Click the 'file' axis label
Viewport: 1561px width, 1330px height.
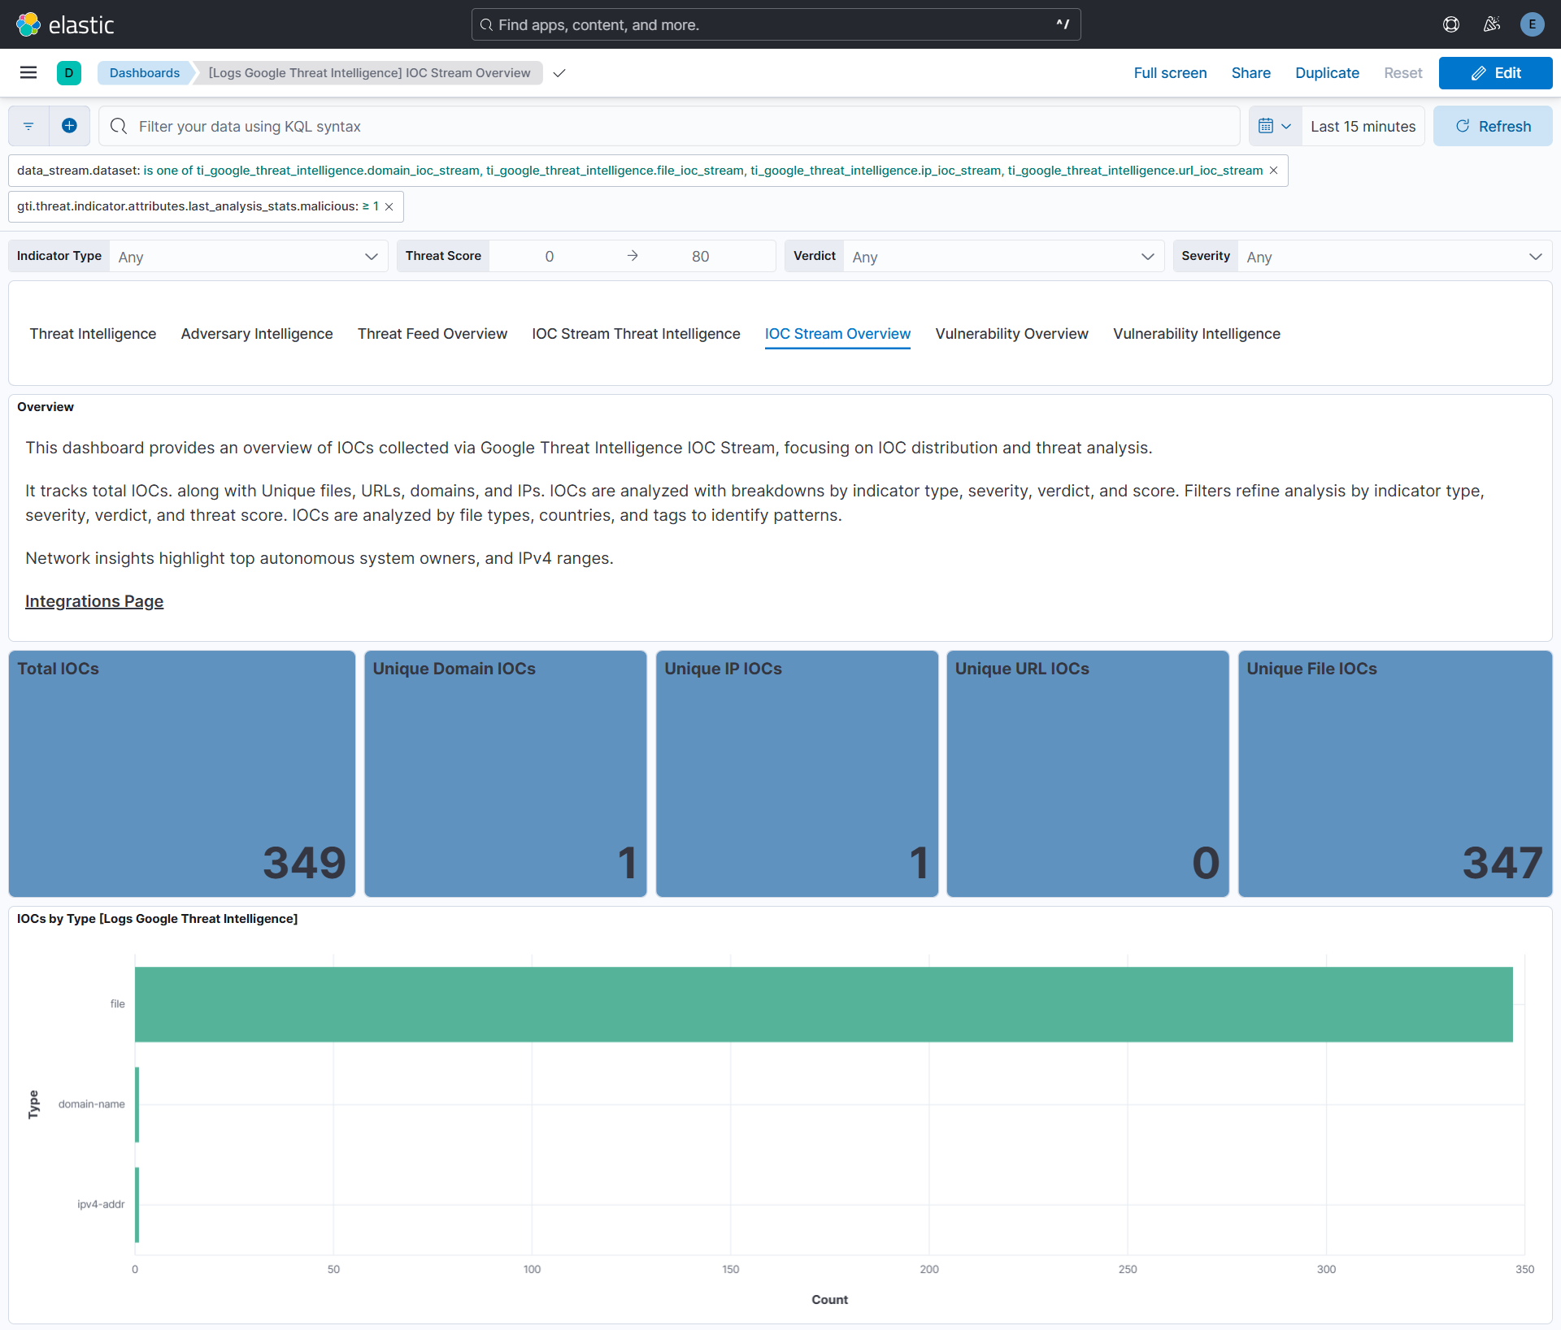click(x=118, y=1004)
